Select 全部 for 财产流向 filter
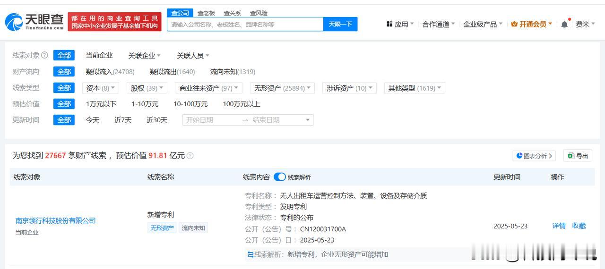Image resolution: width=605 pixels, height=269 pixels. click(64, 72)
